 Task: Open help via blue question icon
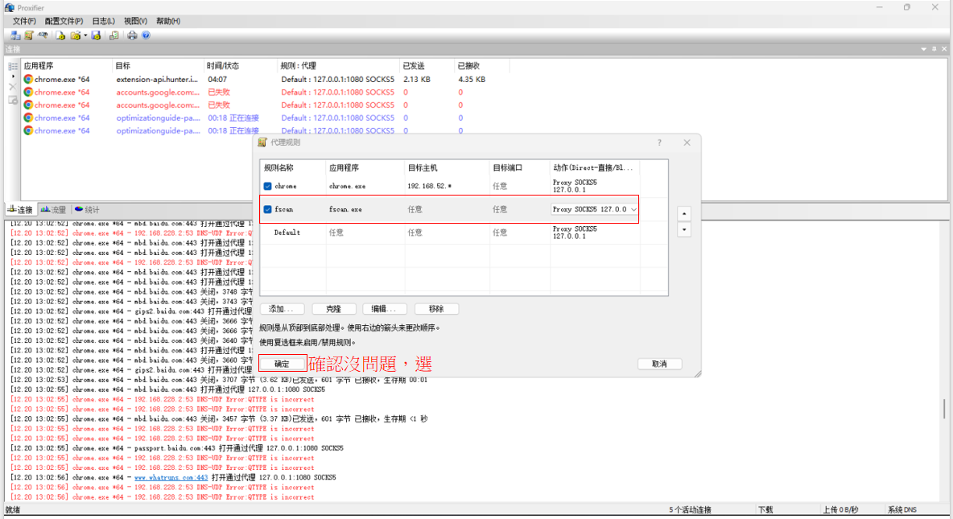pyautogui.click(x=146, y=36)
